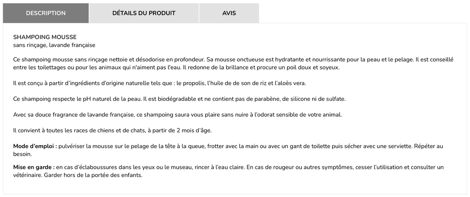Select the Avis tab
Image resolution: width=470 pixels, height=197 pixels.
point(229,13)
